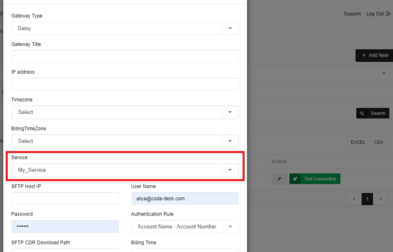Click the Gateway Title input field
The image size is (393, 252).
[x=125, y=57]
